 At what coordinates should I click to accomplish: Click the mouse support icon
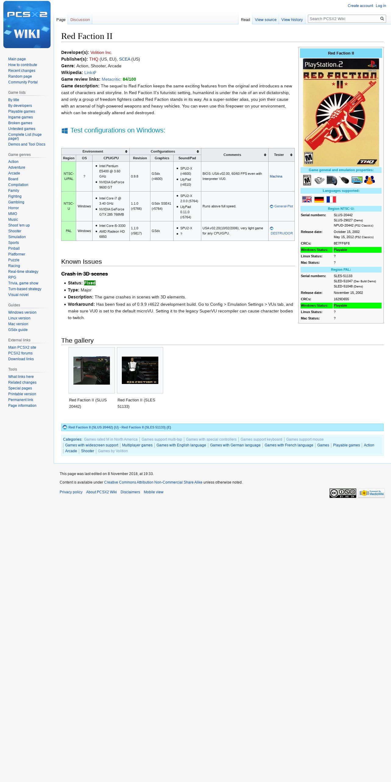(344, 180)
